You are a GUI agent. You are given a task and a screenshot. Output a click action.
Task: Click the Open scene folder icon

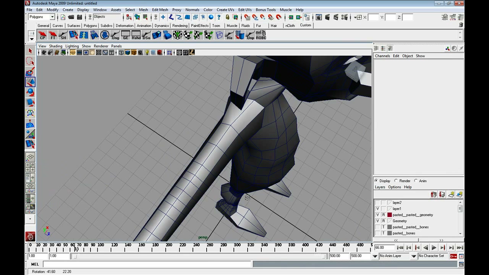coord(71,17)
